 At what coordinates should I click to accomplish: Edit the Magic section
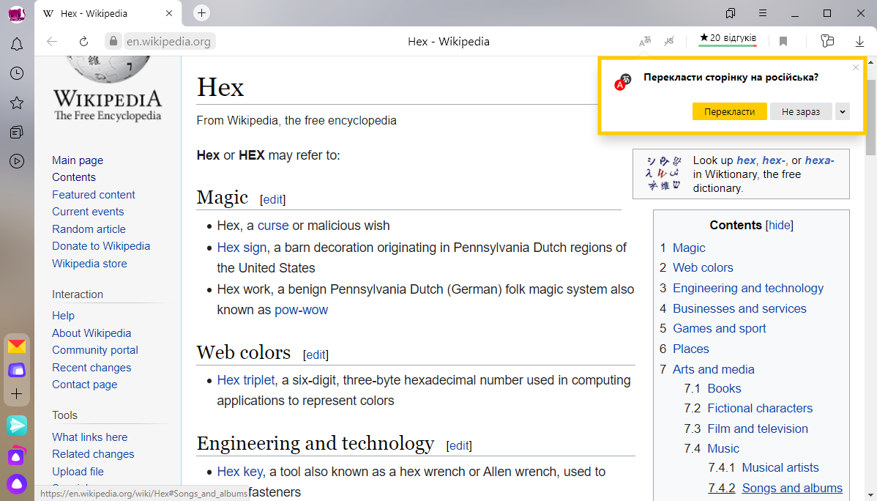(273, 199)
